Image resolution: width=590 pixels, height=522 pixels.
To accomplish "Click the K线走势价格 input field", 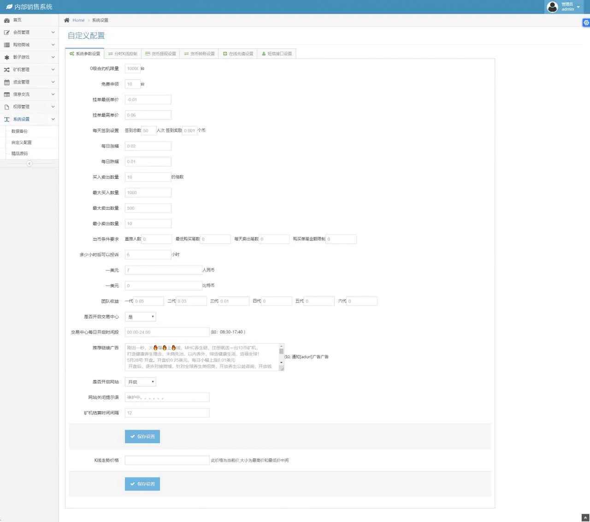I will pos(167,460).
